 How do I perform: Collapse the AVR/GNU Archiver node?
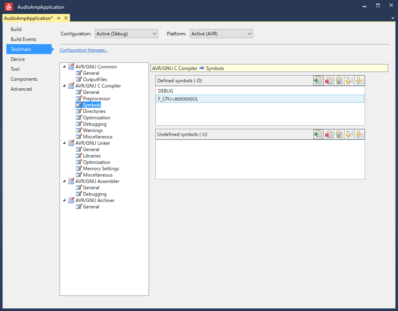pos(64,200)
